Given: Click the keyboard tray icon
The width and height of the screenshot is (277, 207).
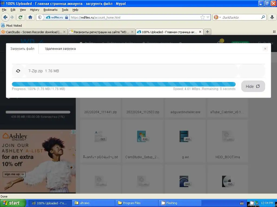Looking at the screenshot, I should pos(242,203).
